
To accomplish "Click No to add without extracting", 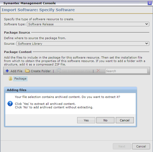I will click(x=105, y=120).
